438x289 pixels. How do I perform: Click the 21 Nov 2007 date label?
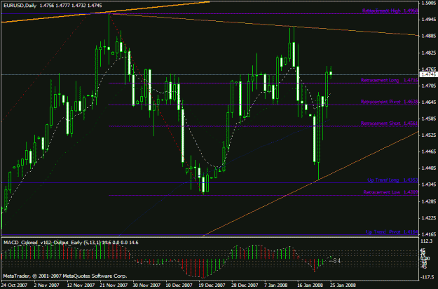pyautogui.click(x=114, y=285)
